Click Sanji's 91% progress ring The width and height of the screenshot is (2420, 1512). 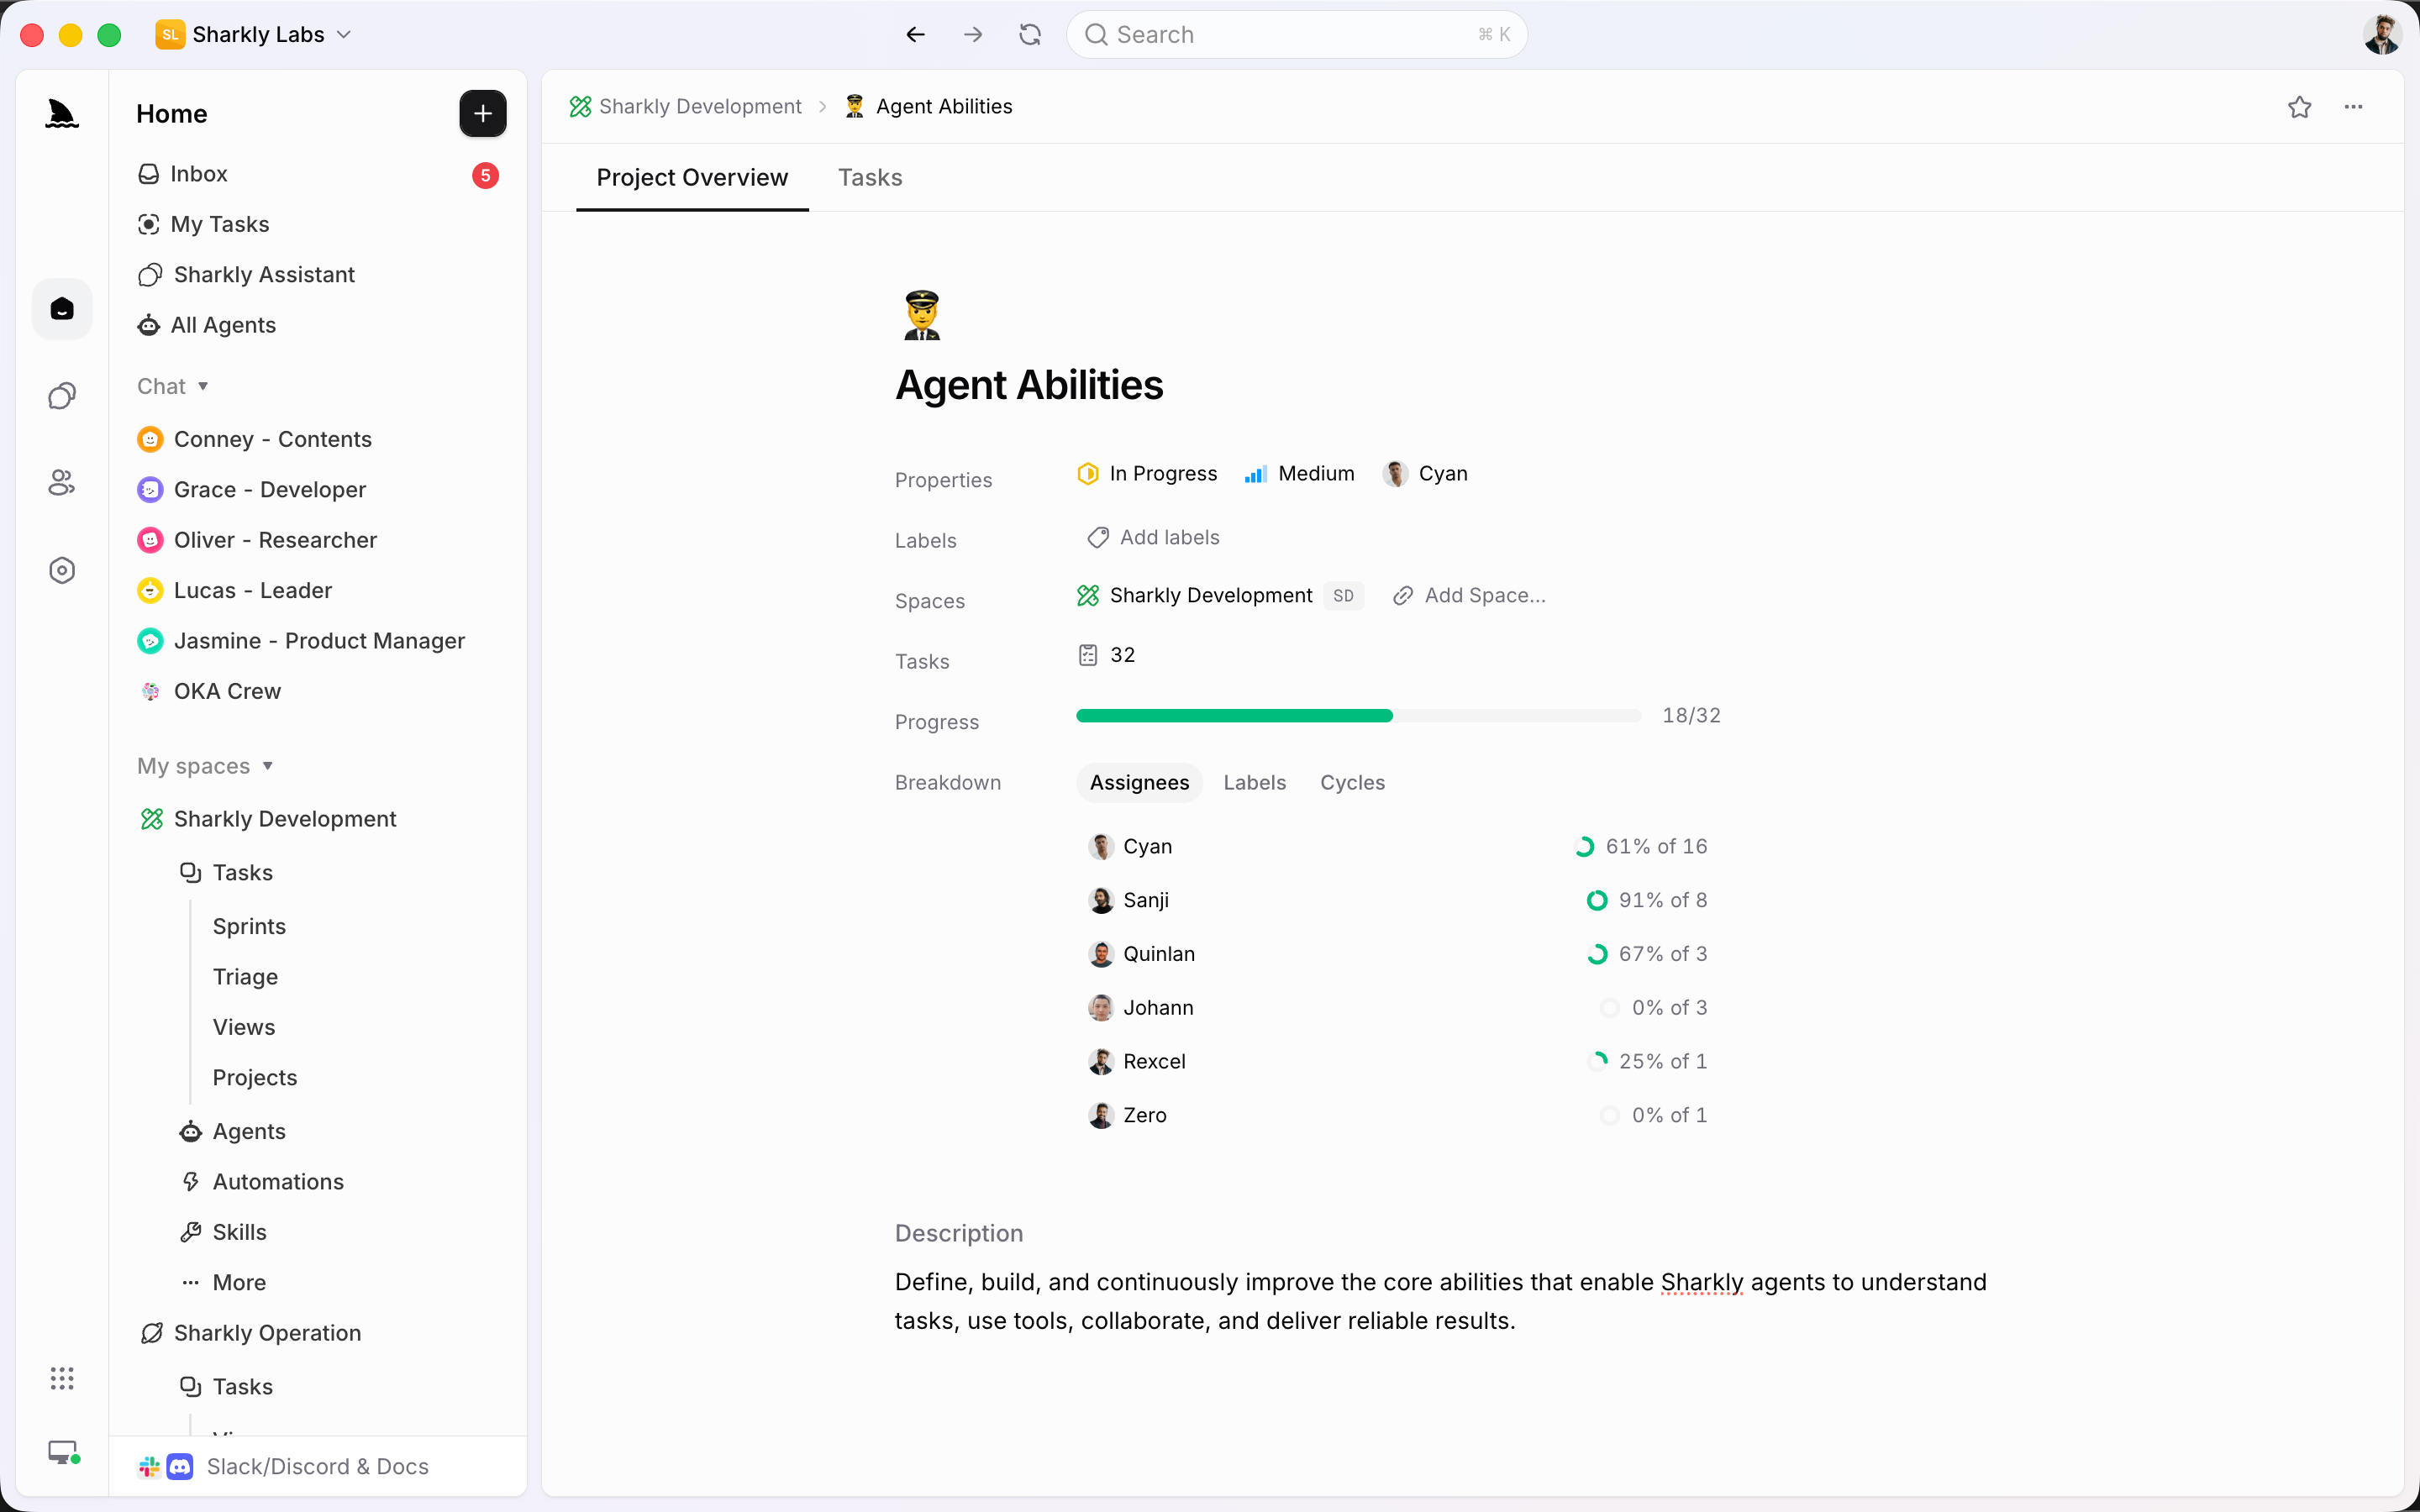(x=1597, y=901)
